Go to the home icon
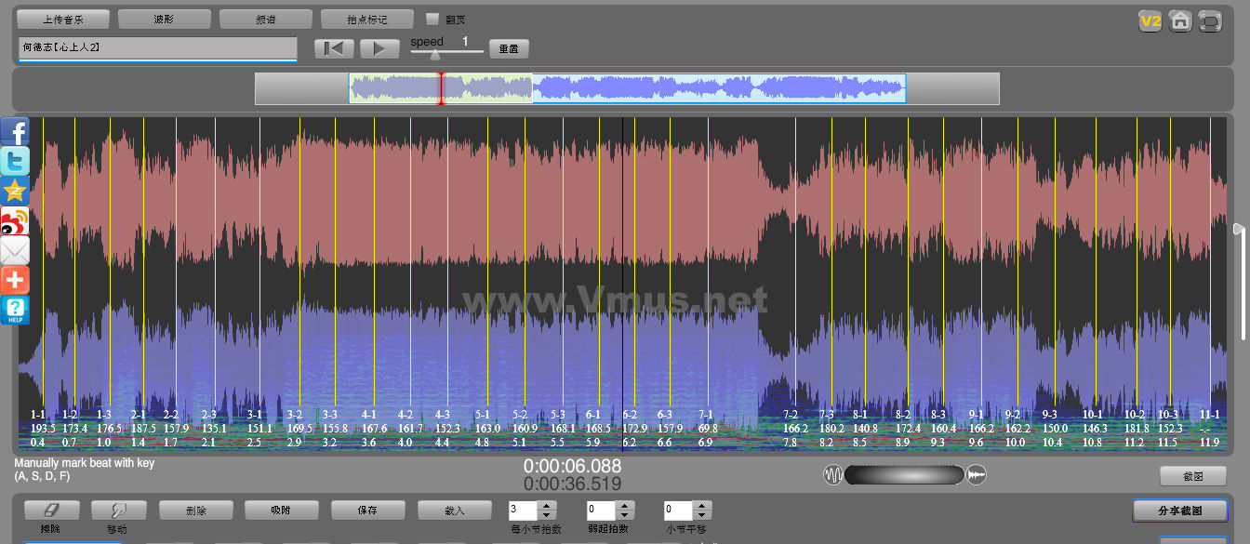 (1180, 21)
